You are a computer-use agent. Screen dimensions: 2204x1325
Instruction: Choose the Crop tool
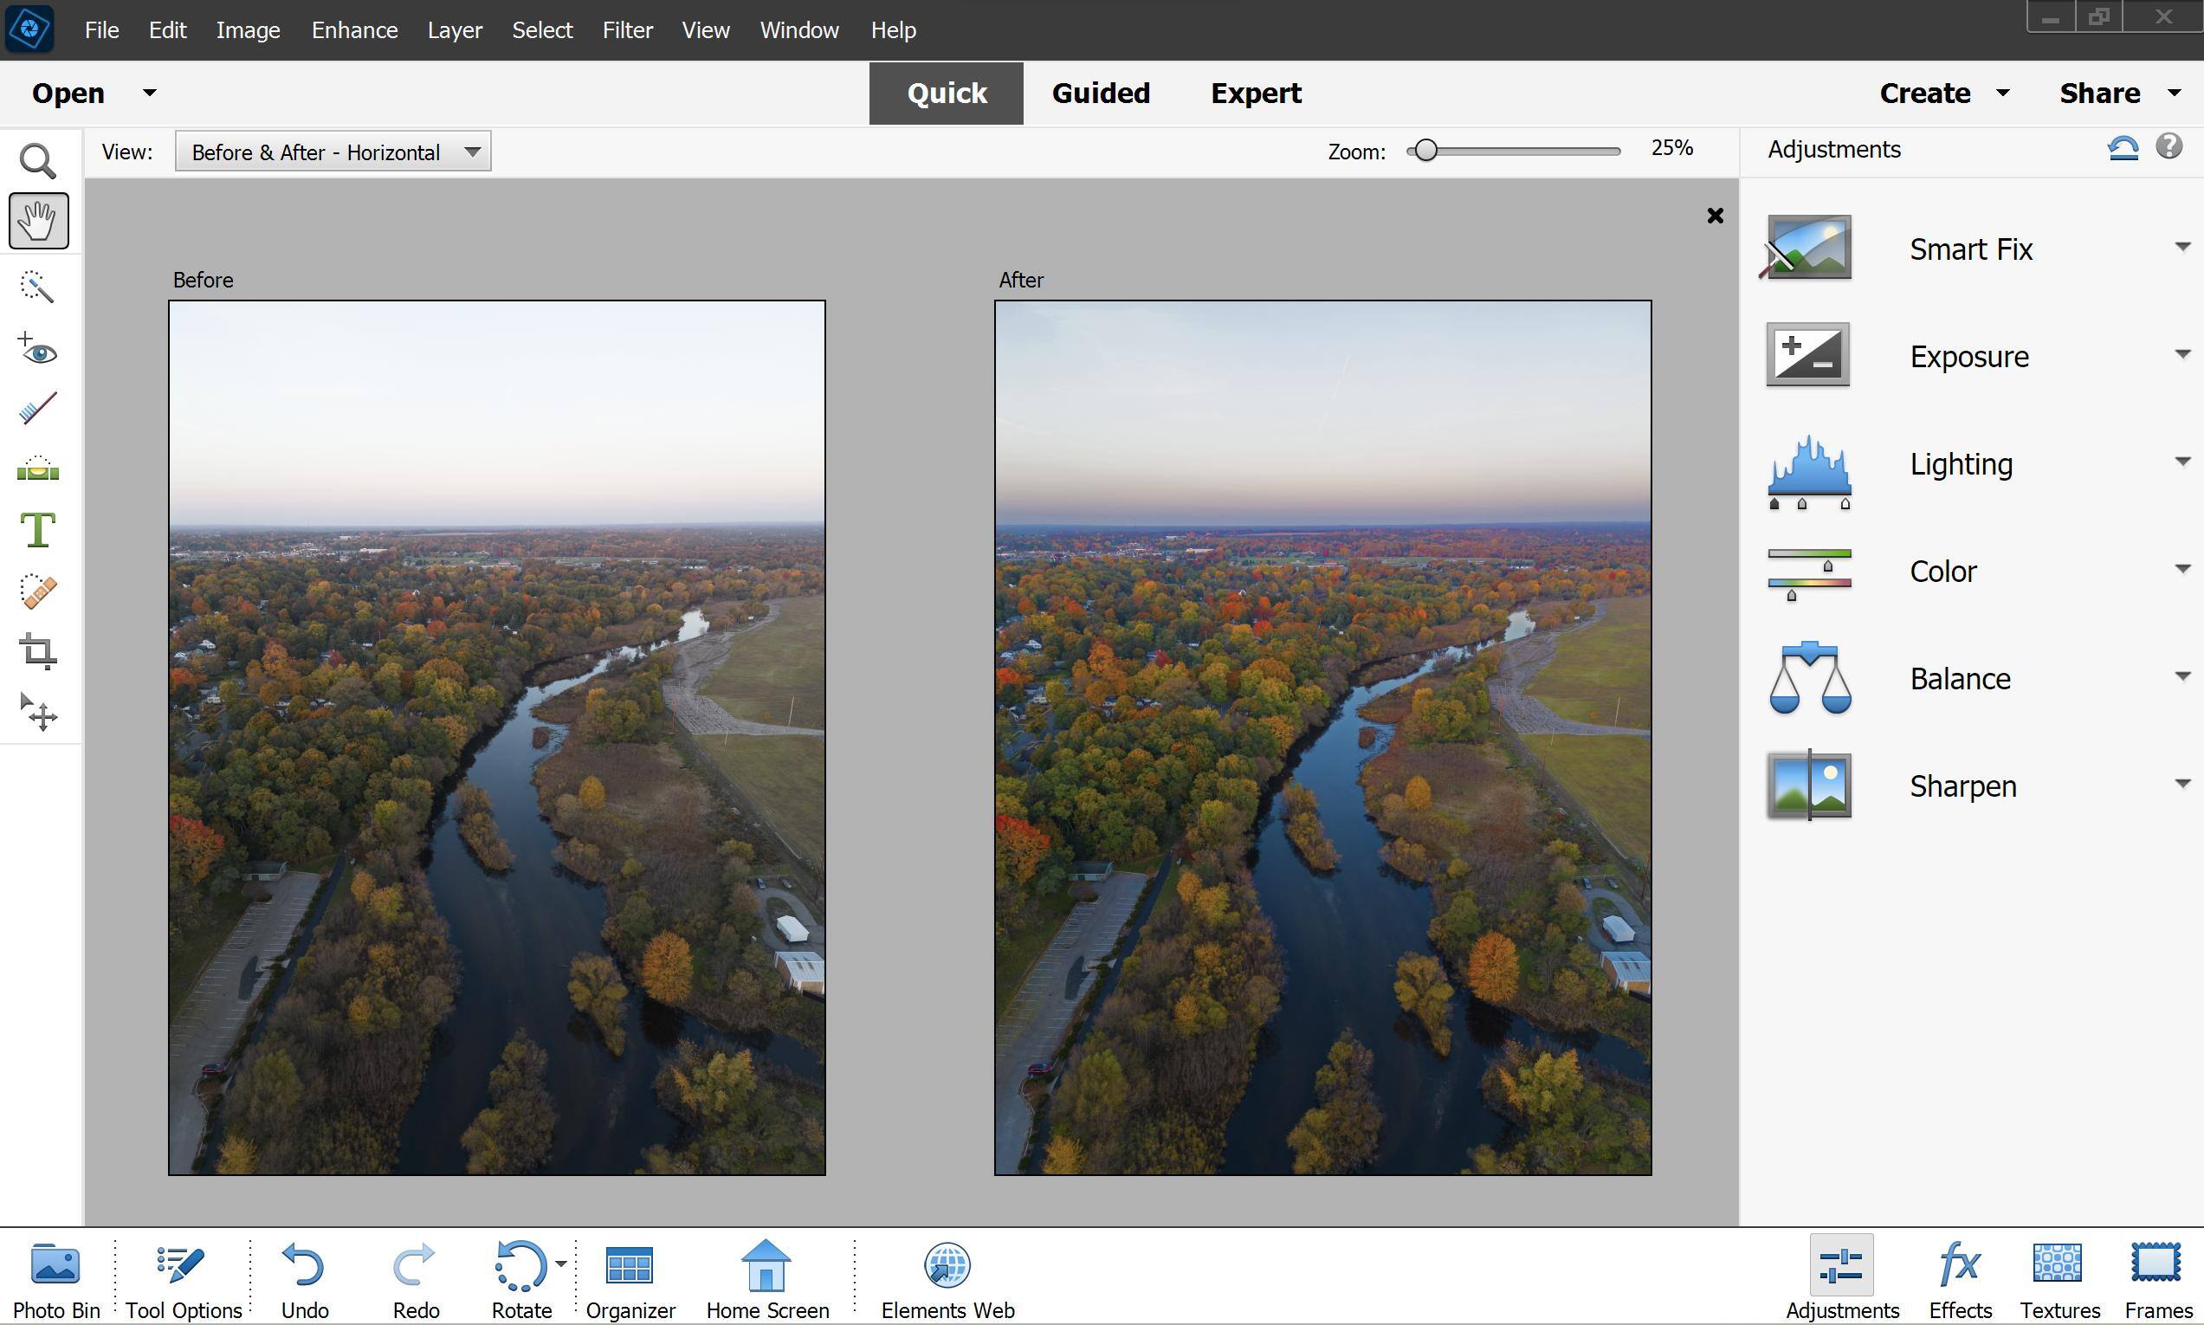click(x=37, y=652)
